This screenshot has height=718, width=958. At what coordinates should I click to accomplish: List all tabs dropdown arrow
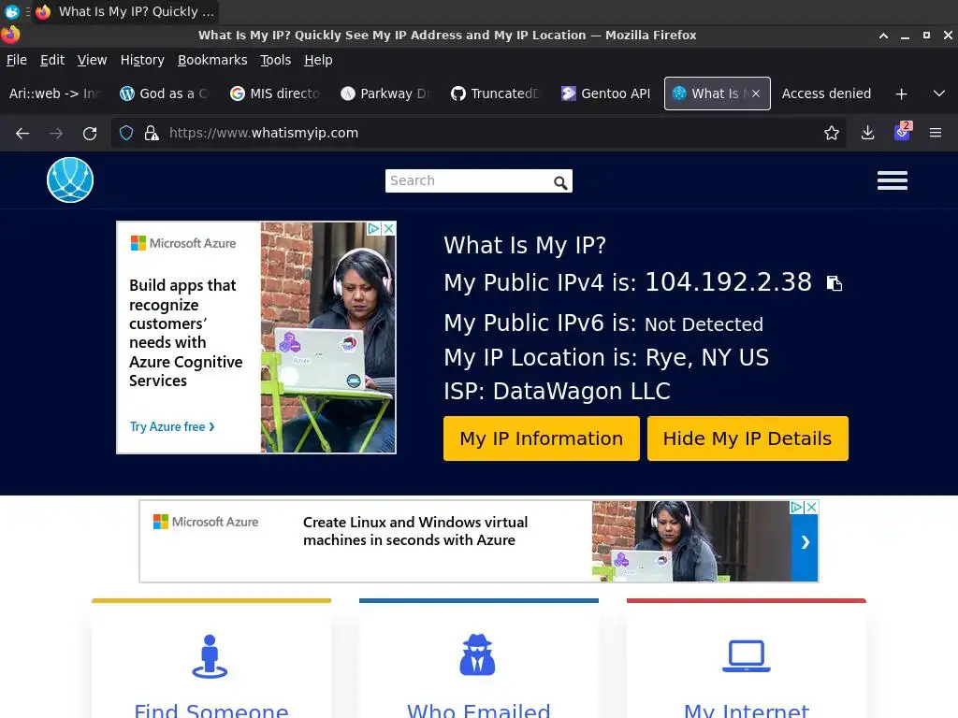(x=939, y=94)
